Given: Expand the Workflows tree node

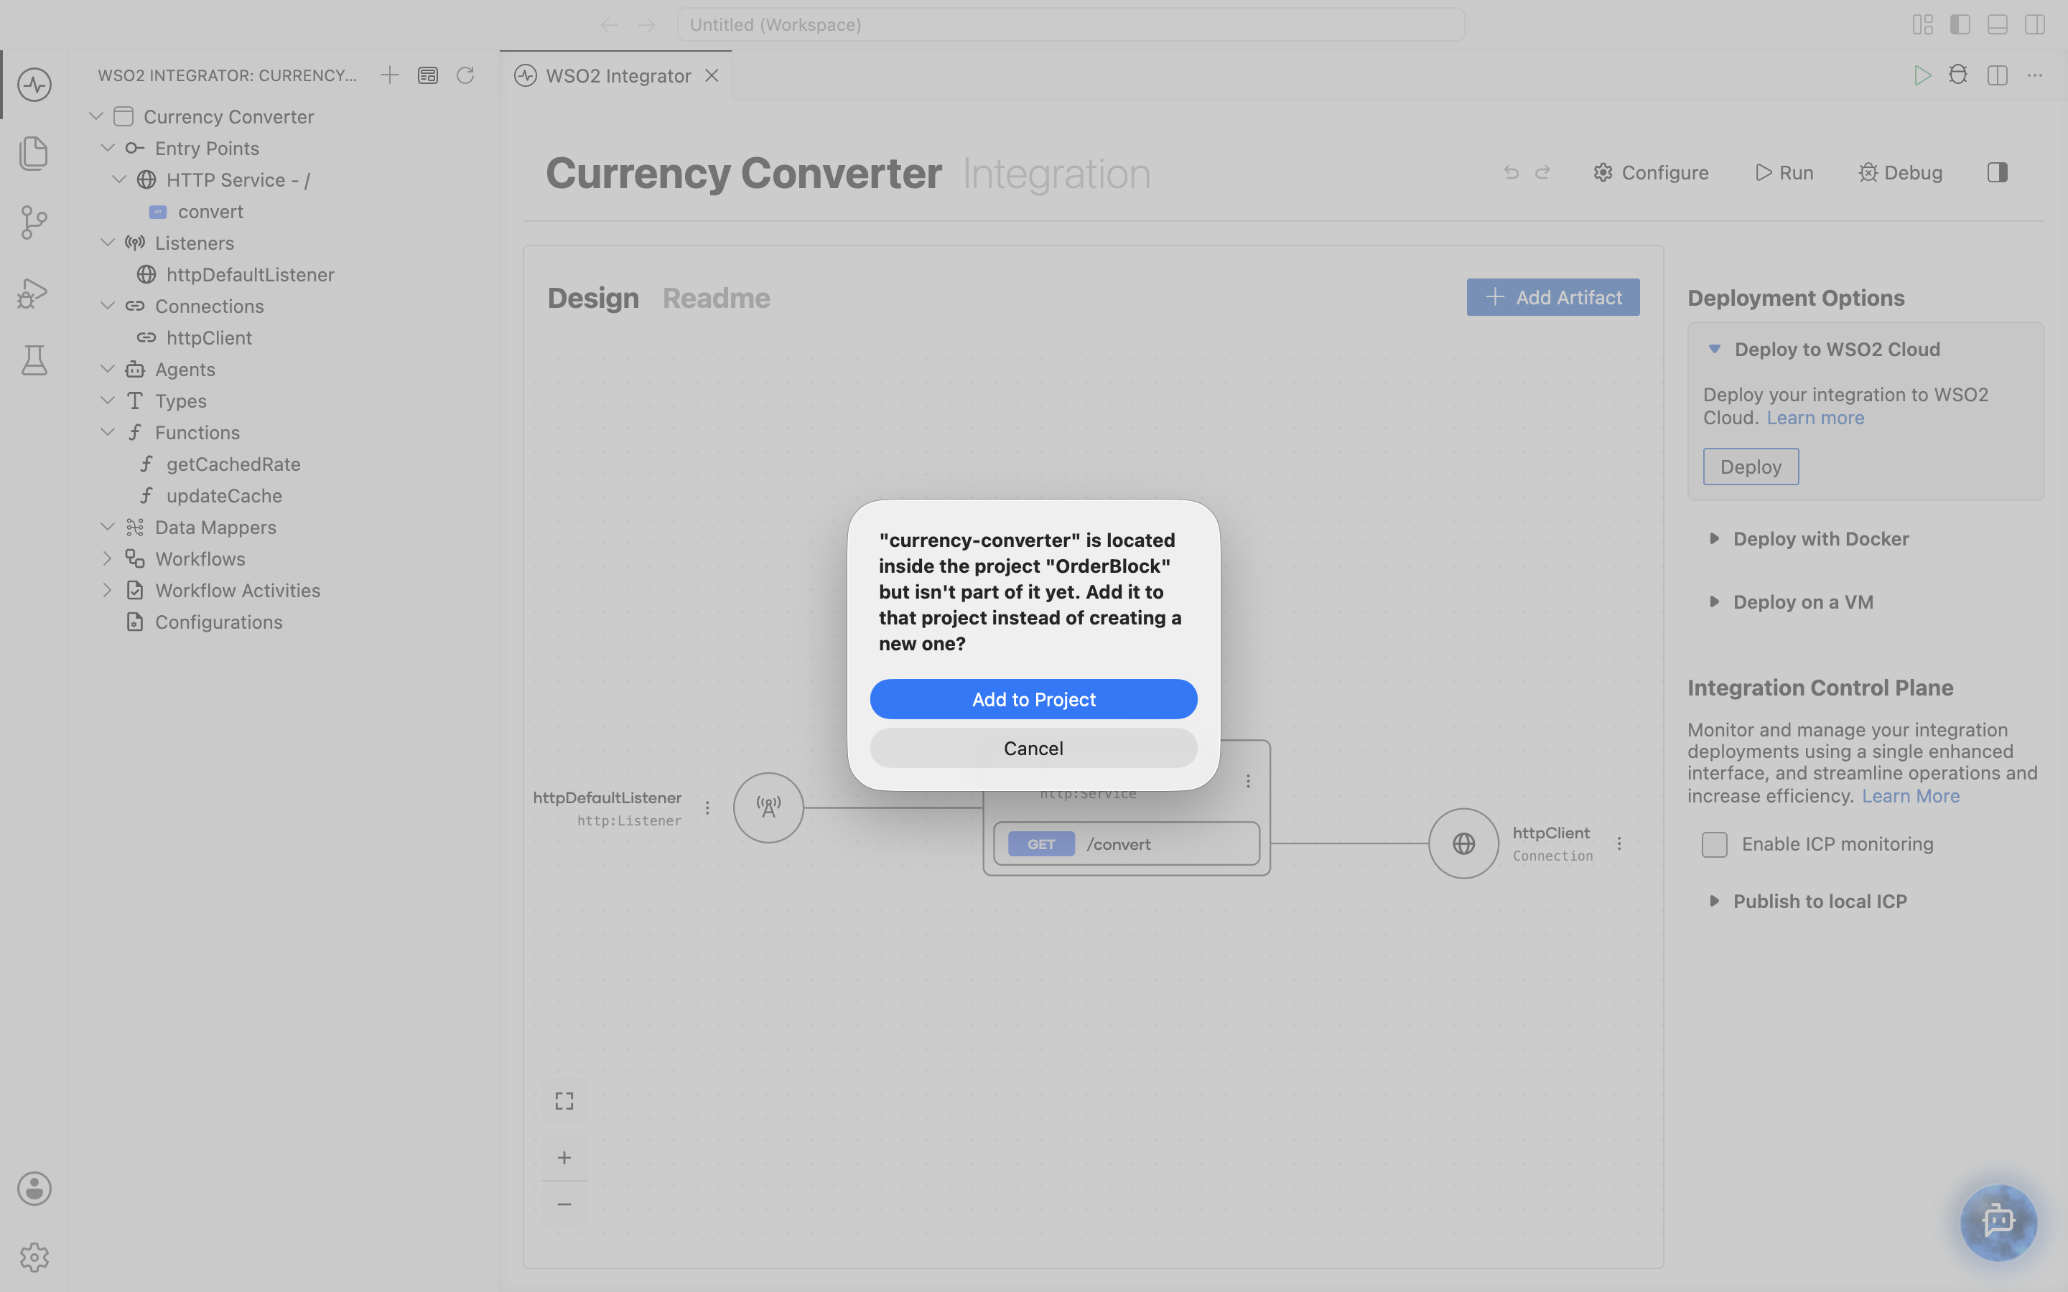Looking at the screenshot, I should click(107, 559).
